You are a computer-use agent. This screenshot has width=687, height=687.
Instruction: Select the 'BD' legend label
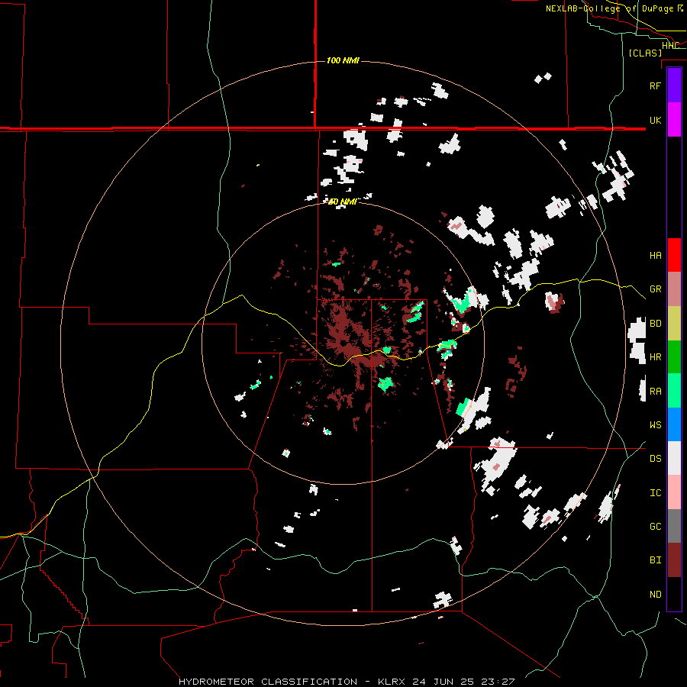(655, 324)
